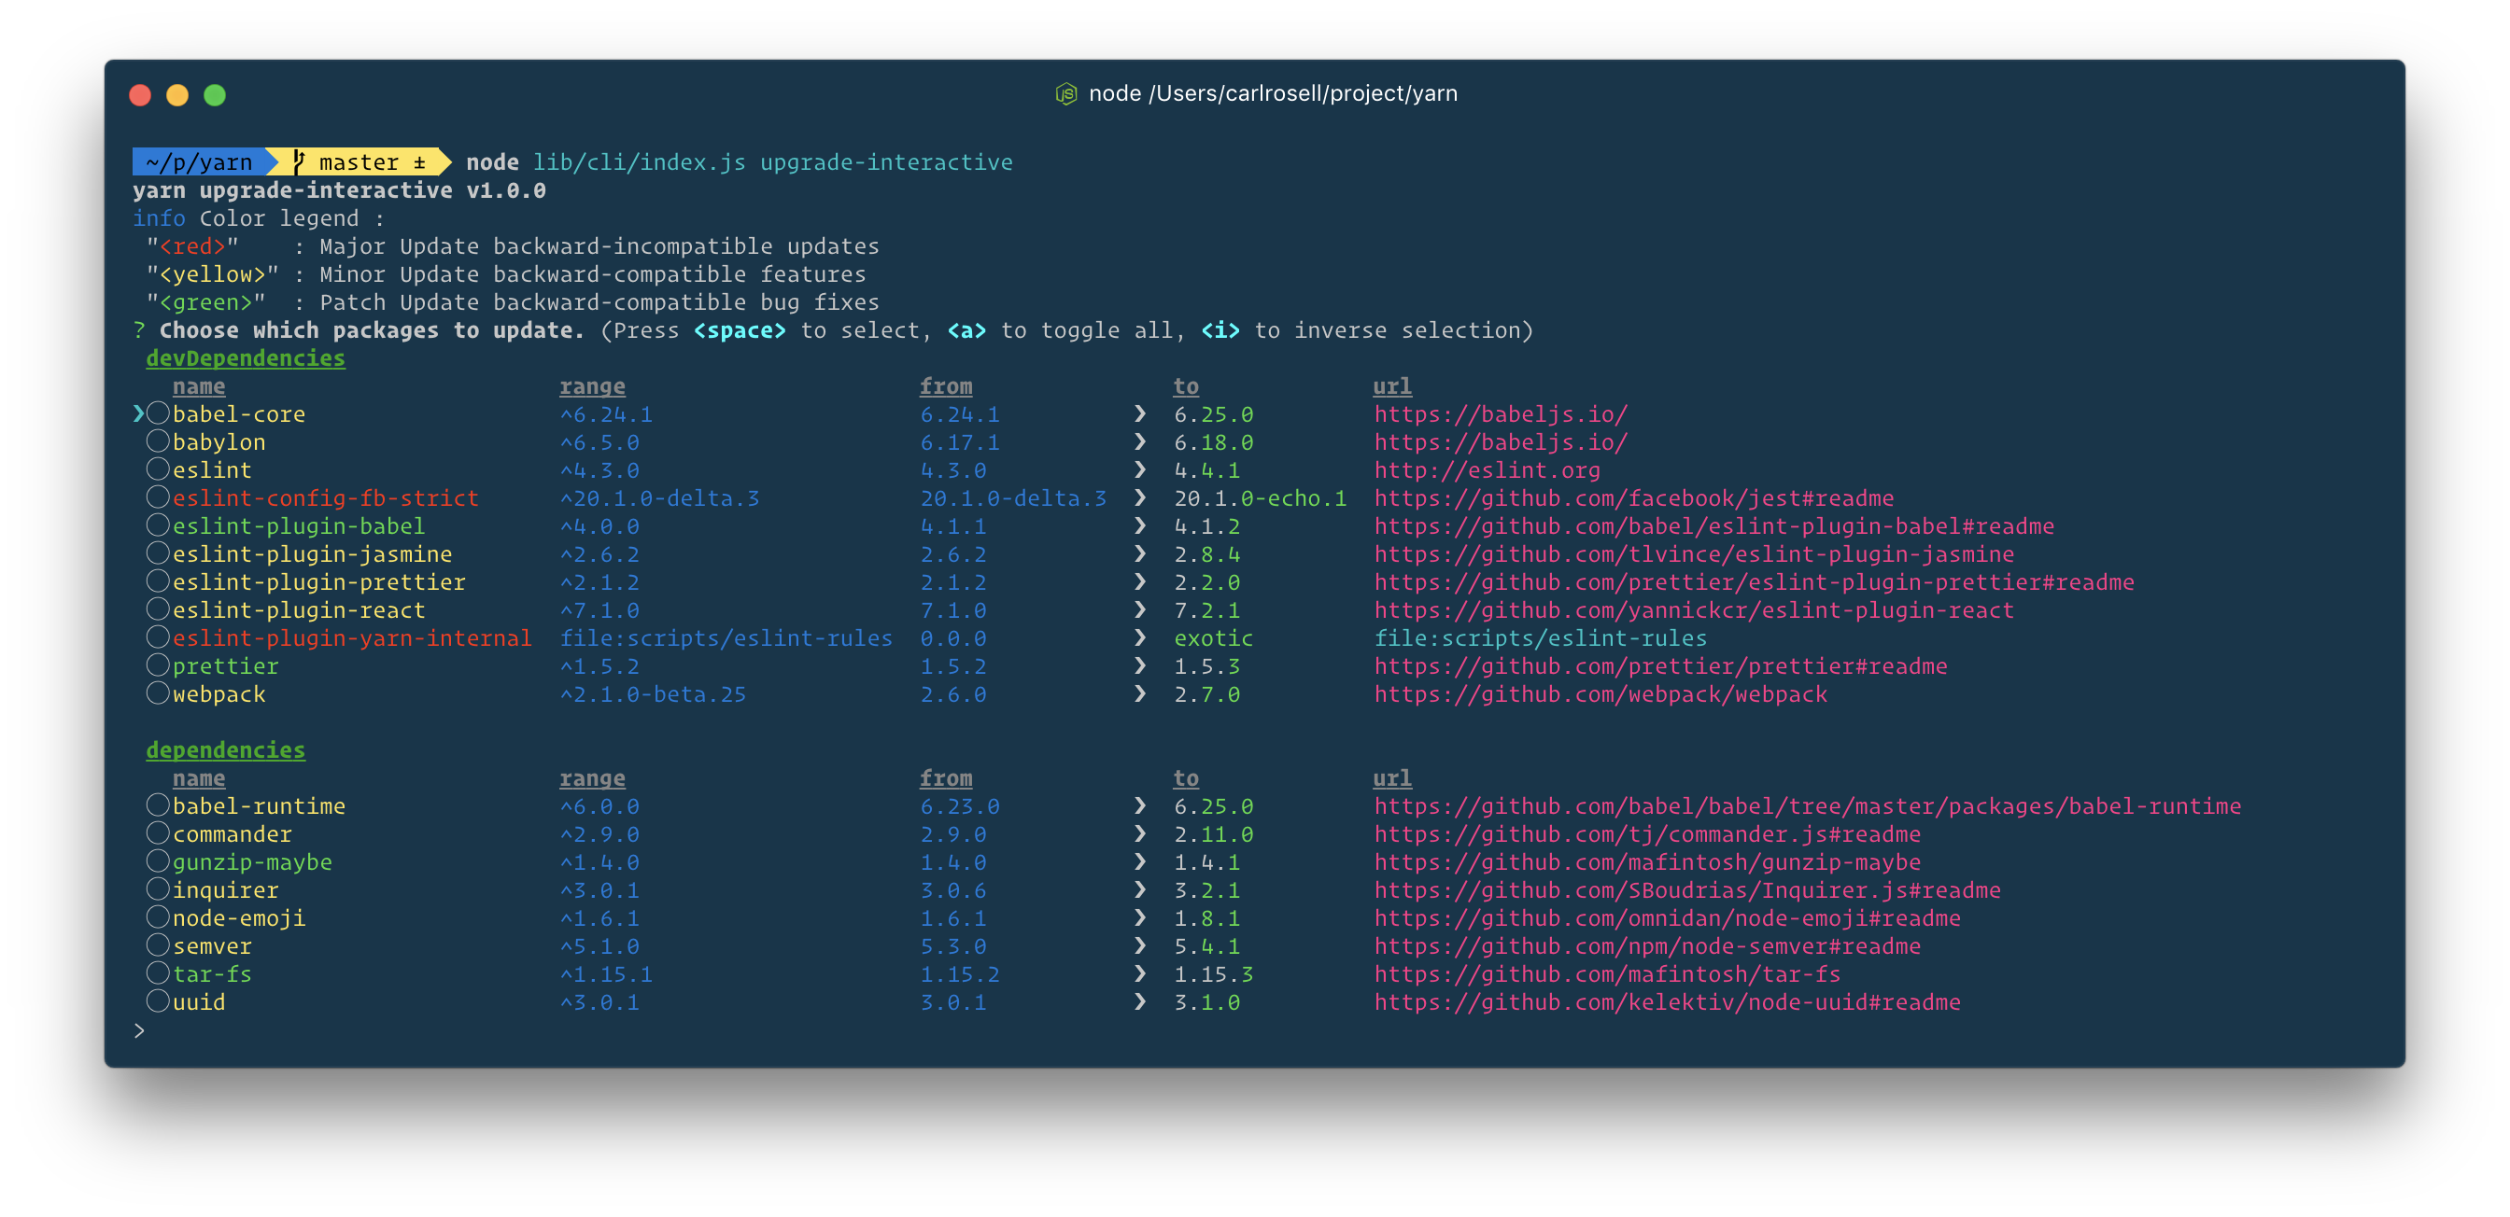The width and height of the screenshot is (2510, 1217).
Task: Click the 1.15.2 from version for tar-fs
Action: (960, 974)
